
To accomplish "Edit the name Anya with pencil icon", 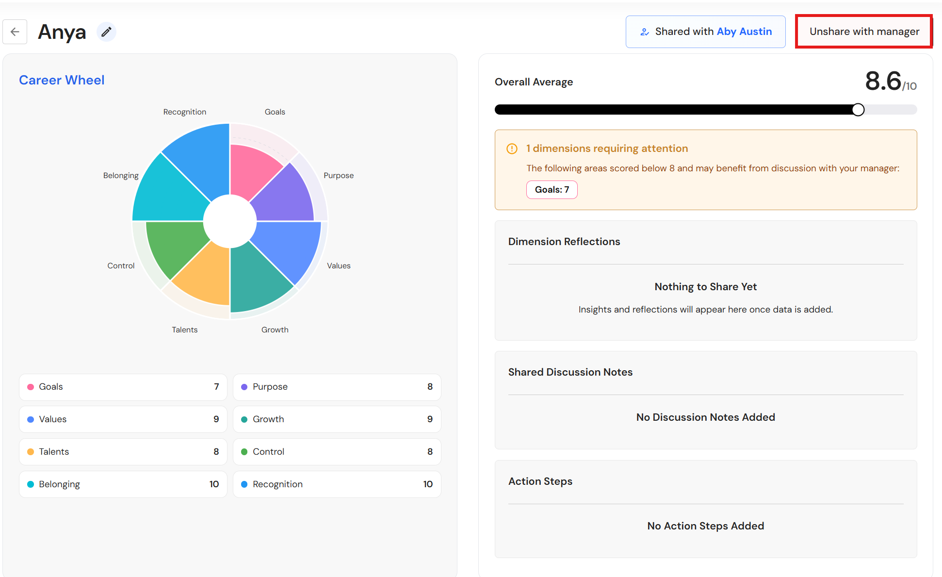I will click(106, 32).
